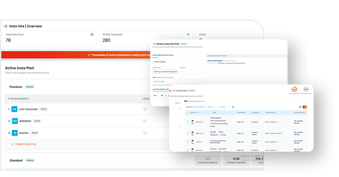Click the Insta Hire lightning logo in Overview header
Screen dimensions: 339x177
(5, 26)
